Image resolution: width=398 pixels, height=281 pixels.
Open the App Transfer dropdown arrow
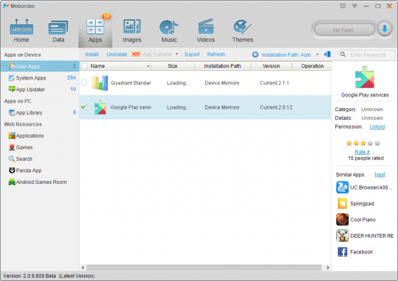pos(177,54)
